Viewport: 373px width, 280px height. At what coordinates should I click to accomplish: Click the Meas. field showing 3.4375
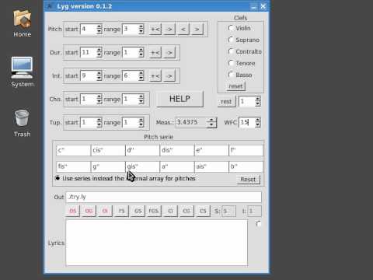[x=192, y=122]
